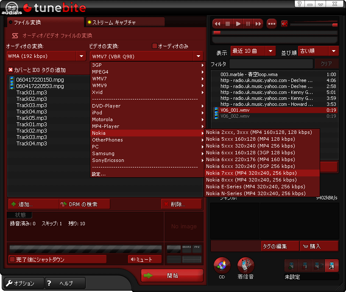This screenshot has width=346, height=292.
Task: Expand the iPod submenu
Action: pyautogui.click(x=148, y=113)
